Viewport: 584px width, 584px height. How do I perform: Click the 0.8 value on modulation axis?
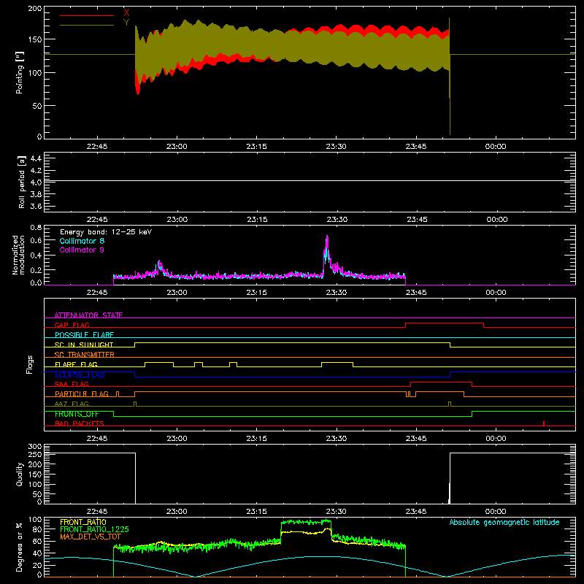[36, 227]
